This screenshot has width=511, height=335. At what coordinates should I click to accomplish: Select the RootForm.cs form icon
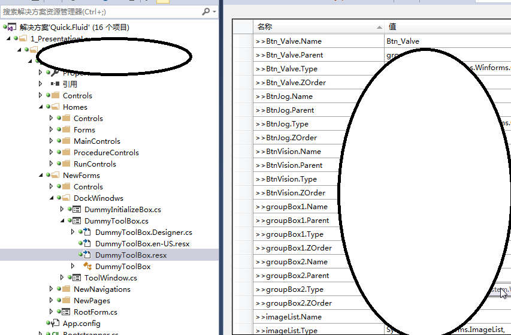pyautogui.click(x=66, y=312)
